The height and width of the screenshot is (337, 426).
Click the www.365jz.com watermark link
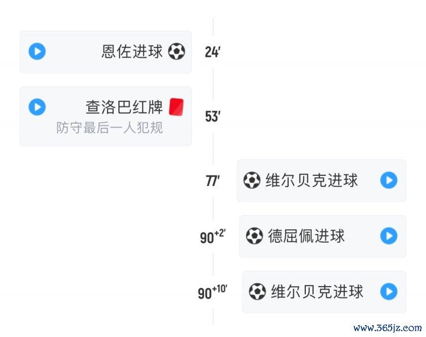pos(388,328)
